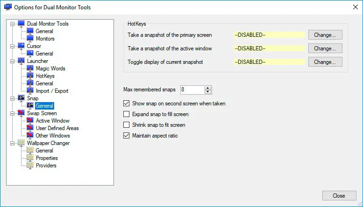
Task: Collapse the Dual Monitor Tools tree node
Action: tap(12, 24)
